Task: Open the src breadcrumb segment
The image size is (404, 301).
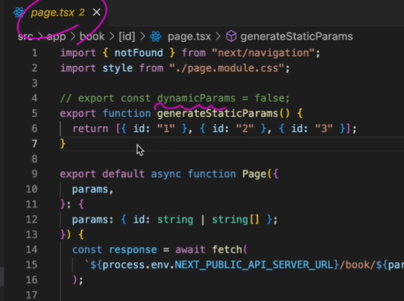Action: 25,37
